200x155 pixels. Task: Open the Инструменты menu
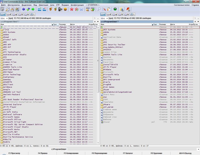(14, 5)
